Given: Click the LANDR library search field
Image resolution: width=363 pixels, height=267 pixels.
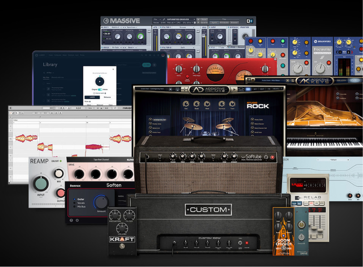Looking at the screenshot, I should (128, 65).
